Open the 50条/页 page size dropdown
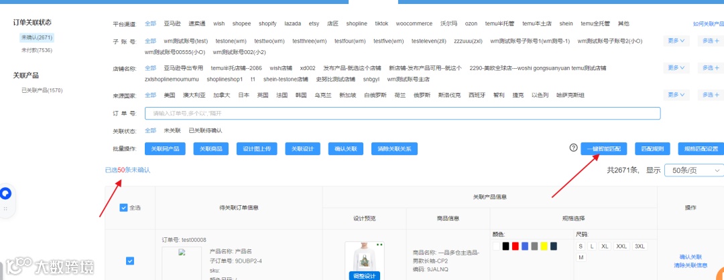The height and width of the screenshot is (280, 724). (694, 170)
